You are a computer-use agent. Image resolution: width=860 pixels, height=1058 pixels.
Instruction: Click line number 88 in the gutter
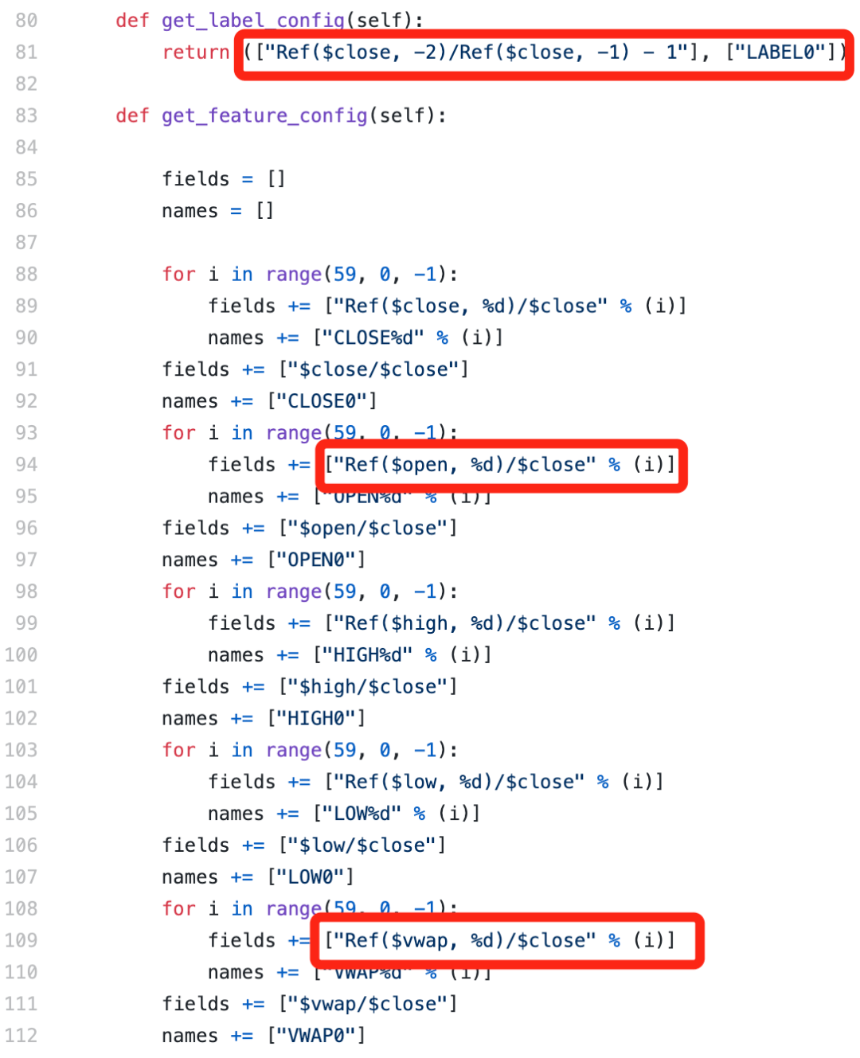(x=26, y=275)
